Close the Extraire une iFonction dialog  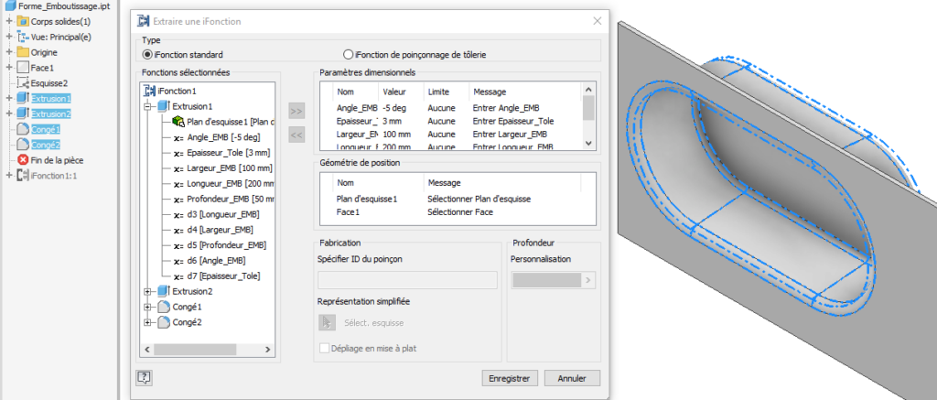point(597,22)
